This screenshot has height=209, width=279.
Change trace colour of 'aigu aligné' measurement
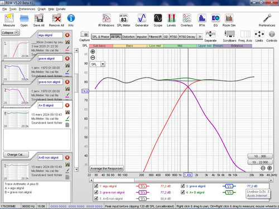click(68, 48)
